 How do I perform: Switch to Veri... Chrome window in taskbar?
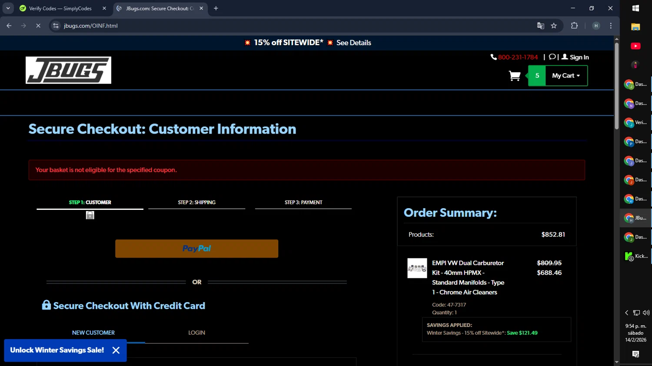tap(635, 122)
